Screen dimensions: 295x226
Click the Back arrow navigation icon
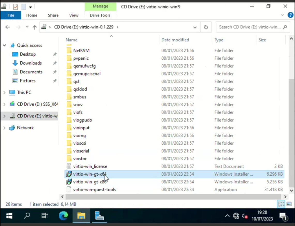[x=7, y=27]
